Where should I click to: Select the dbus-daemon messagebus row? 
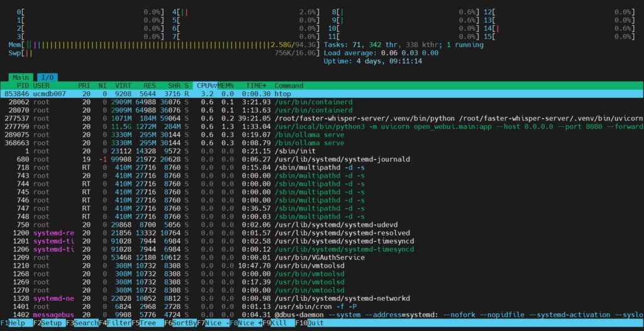322,315
